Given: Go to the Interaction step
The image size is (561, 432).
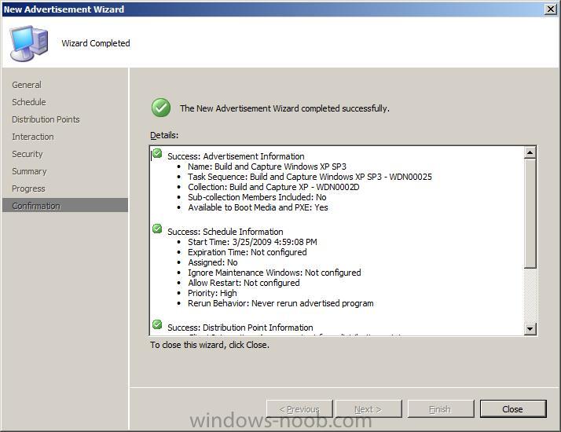Looking at the screenshot, I should tap(33, 137).
